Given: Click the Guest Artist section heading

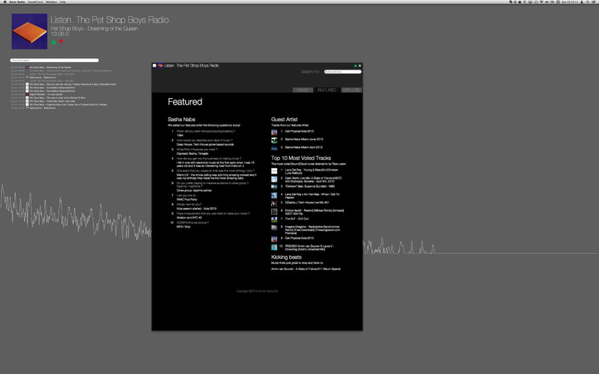Looking at the screenshot, I should point(285,120).
